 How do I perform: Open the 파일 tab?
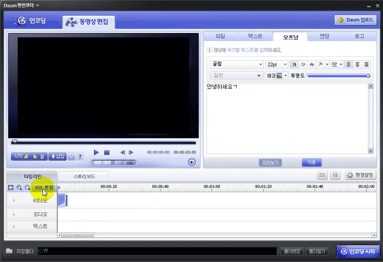220,36
